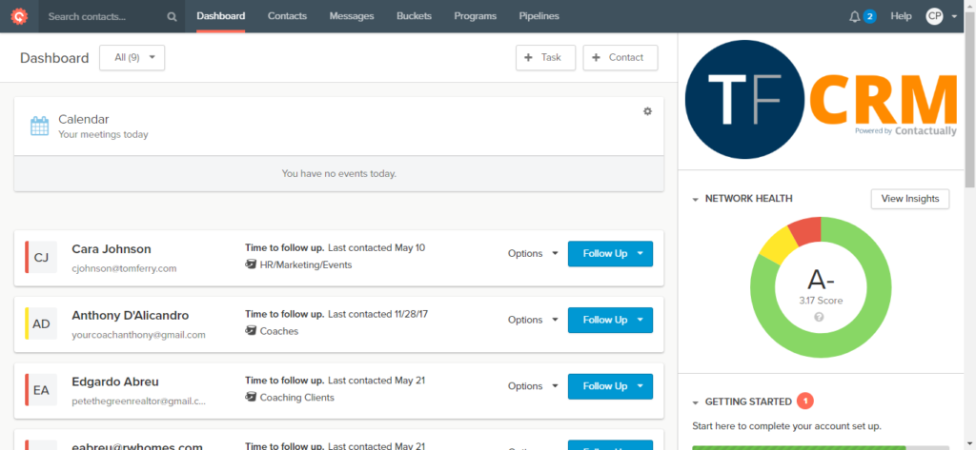Click Anthony D'Alicandro's AD avatar
The image size is (976, 450).
(41, 323)
